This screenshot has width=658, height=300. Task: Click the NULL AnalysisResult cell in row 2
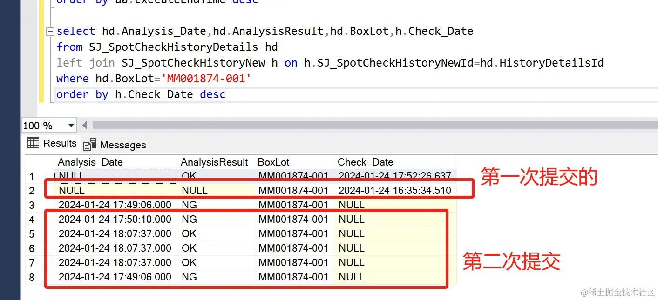coord(216,190)
